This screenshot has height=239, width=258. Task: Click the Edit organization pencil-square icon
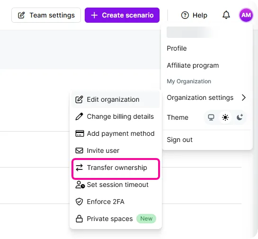[79, 99]
